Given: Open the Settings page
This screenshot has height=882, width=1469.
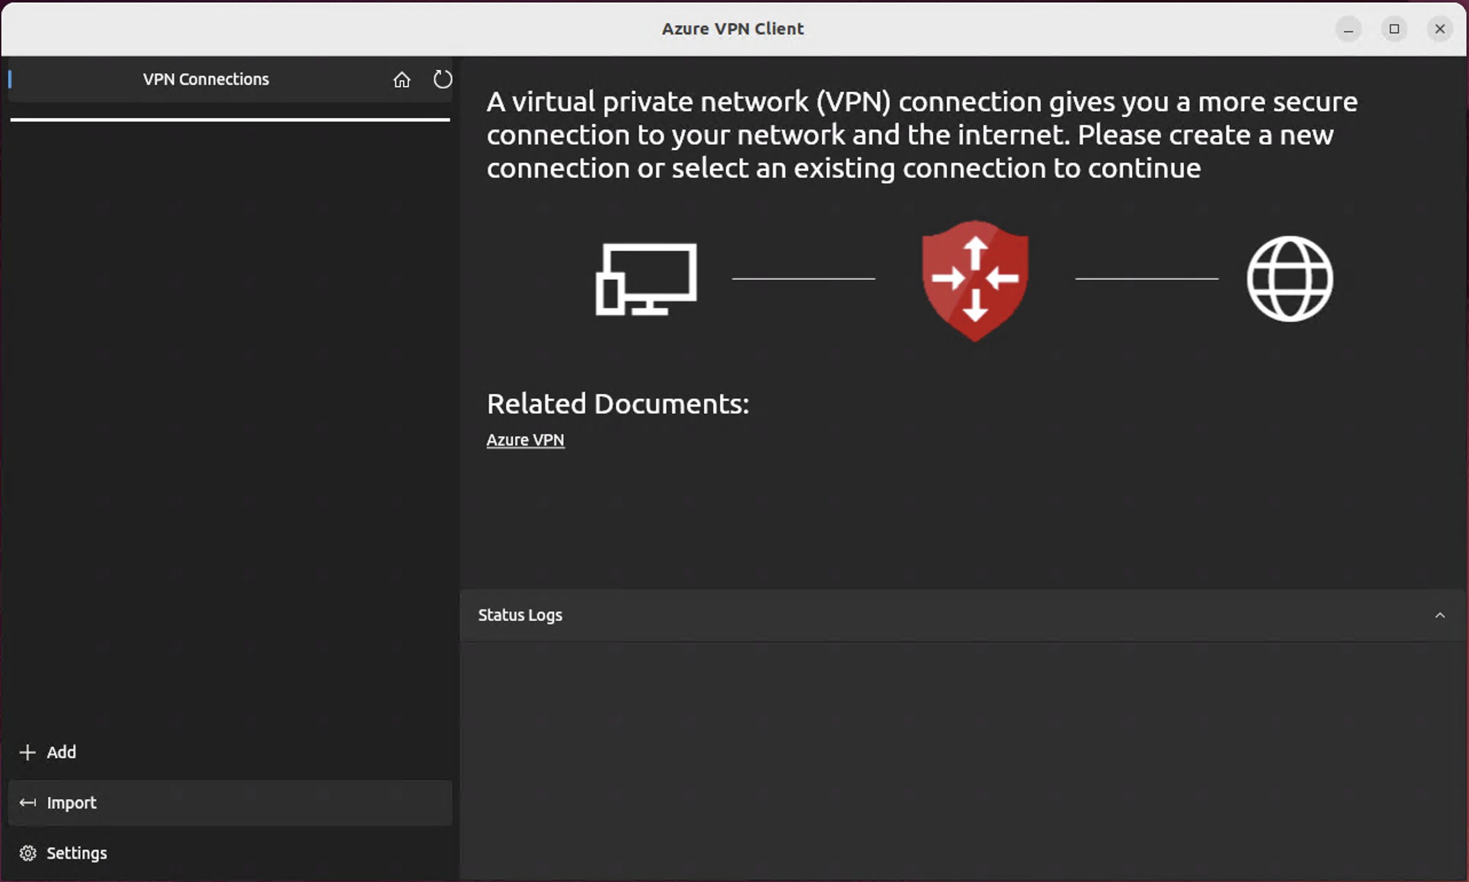Looking at the screenshot, I should 230,853.
